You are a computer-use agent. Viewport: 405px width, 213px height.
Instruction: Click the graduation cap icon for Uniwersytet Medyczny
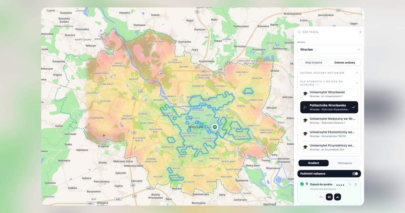click(305, 121)
